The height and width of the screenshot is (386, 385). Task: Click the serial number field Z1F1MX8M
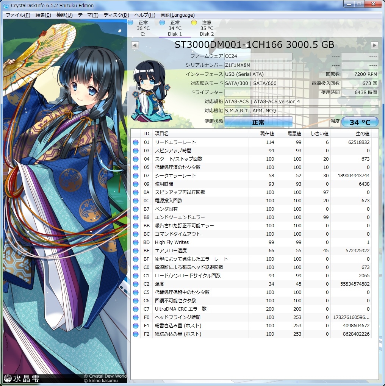(x=258, y=65)
